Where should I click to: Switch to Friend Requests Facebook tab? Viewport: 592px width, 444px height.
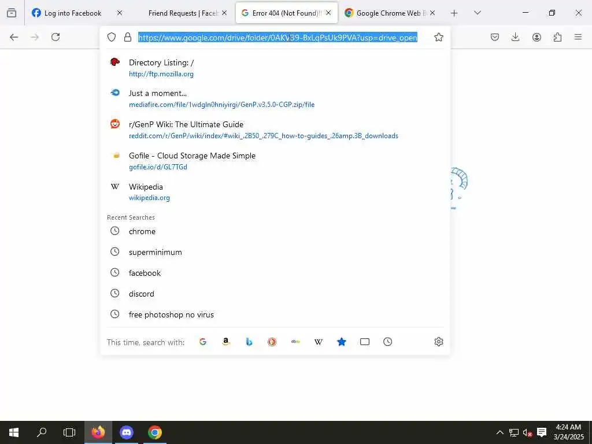tap(183, 13)
